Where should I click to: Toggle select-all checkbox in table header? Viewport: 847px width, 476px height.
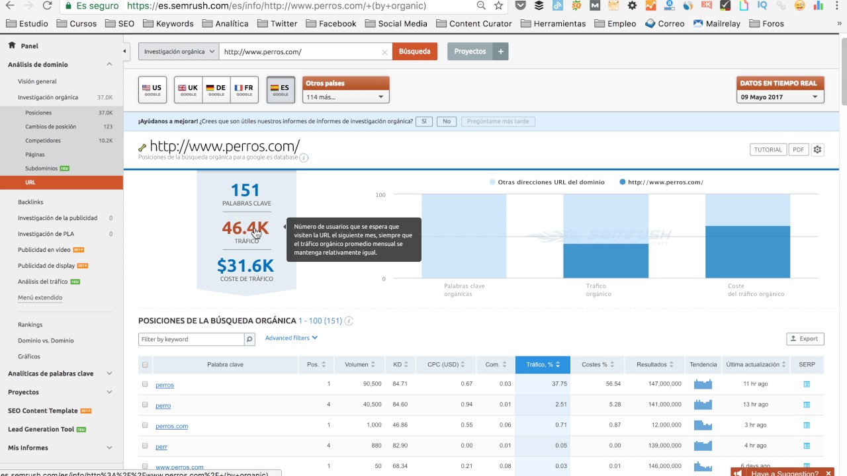145,365
